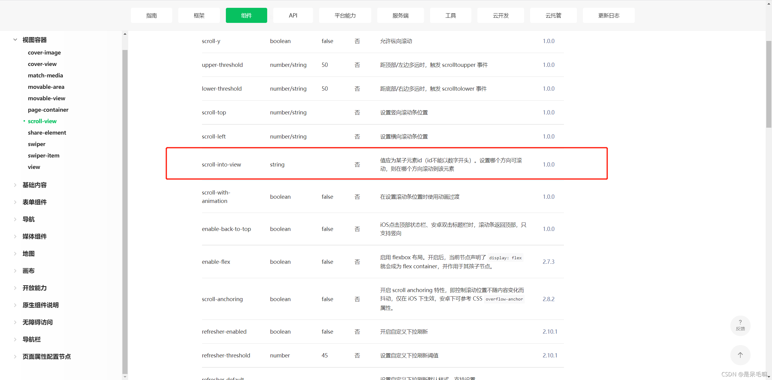Open version link 2.8.2 for scroll-anchoring
Viewport: 772px width, 380px height.
click(x=548, y=299)
